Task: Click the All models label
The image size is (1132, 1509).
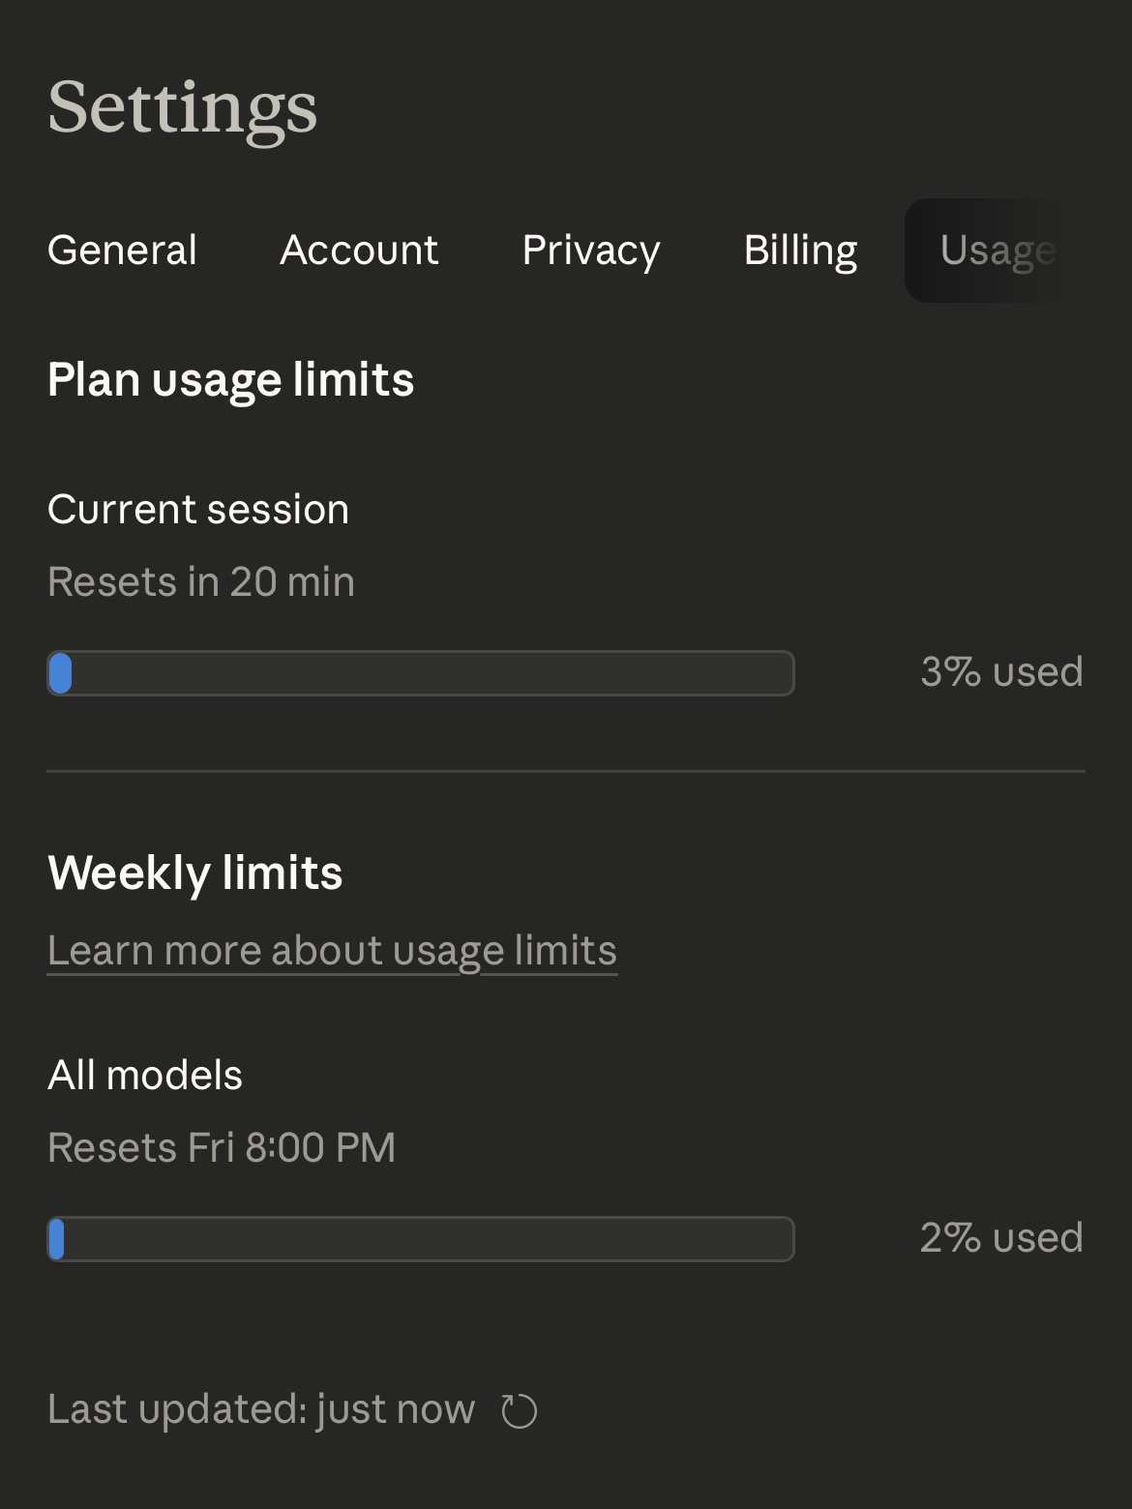Action: (x=145, y=1076)
